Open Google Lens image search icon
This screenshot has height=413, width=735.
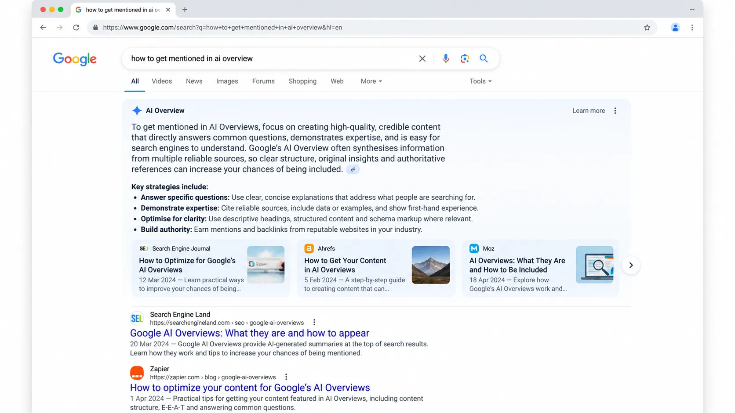(x=465, y=58)
